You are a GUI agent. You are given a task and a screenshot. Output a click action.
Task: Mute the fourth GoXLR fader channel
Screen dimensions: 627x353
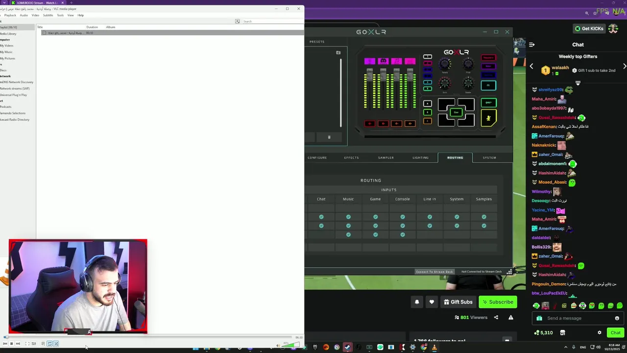410,124
